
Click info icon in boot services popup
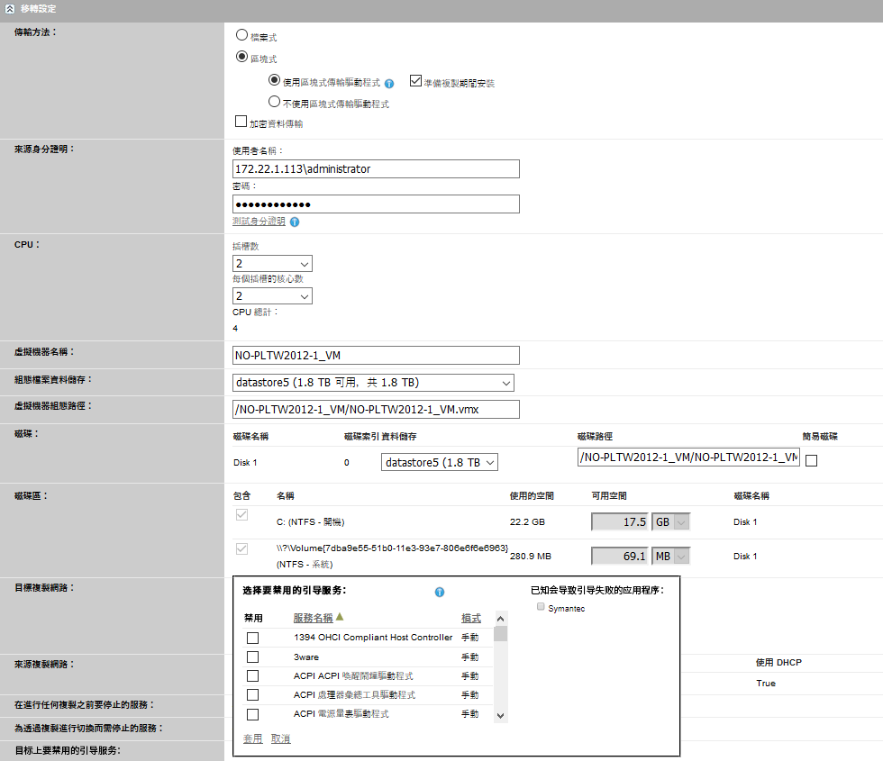coord(440,593)
